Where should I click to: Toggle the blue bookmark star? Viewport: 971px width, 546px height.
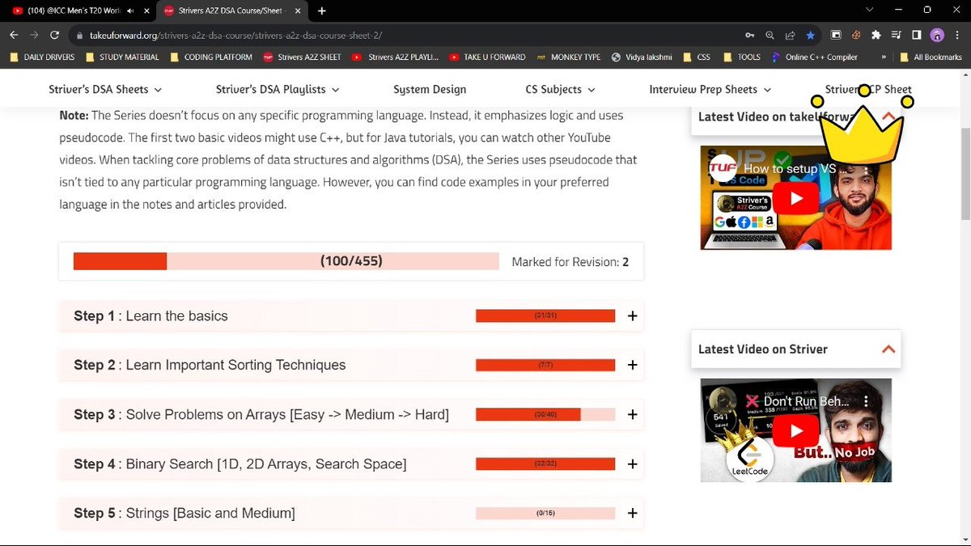point(810,36)
